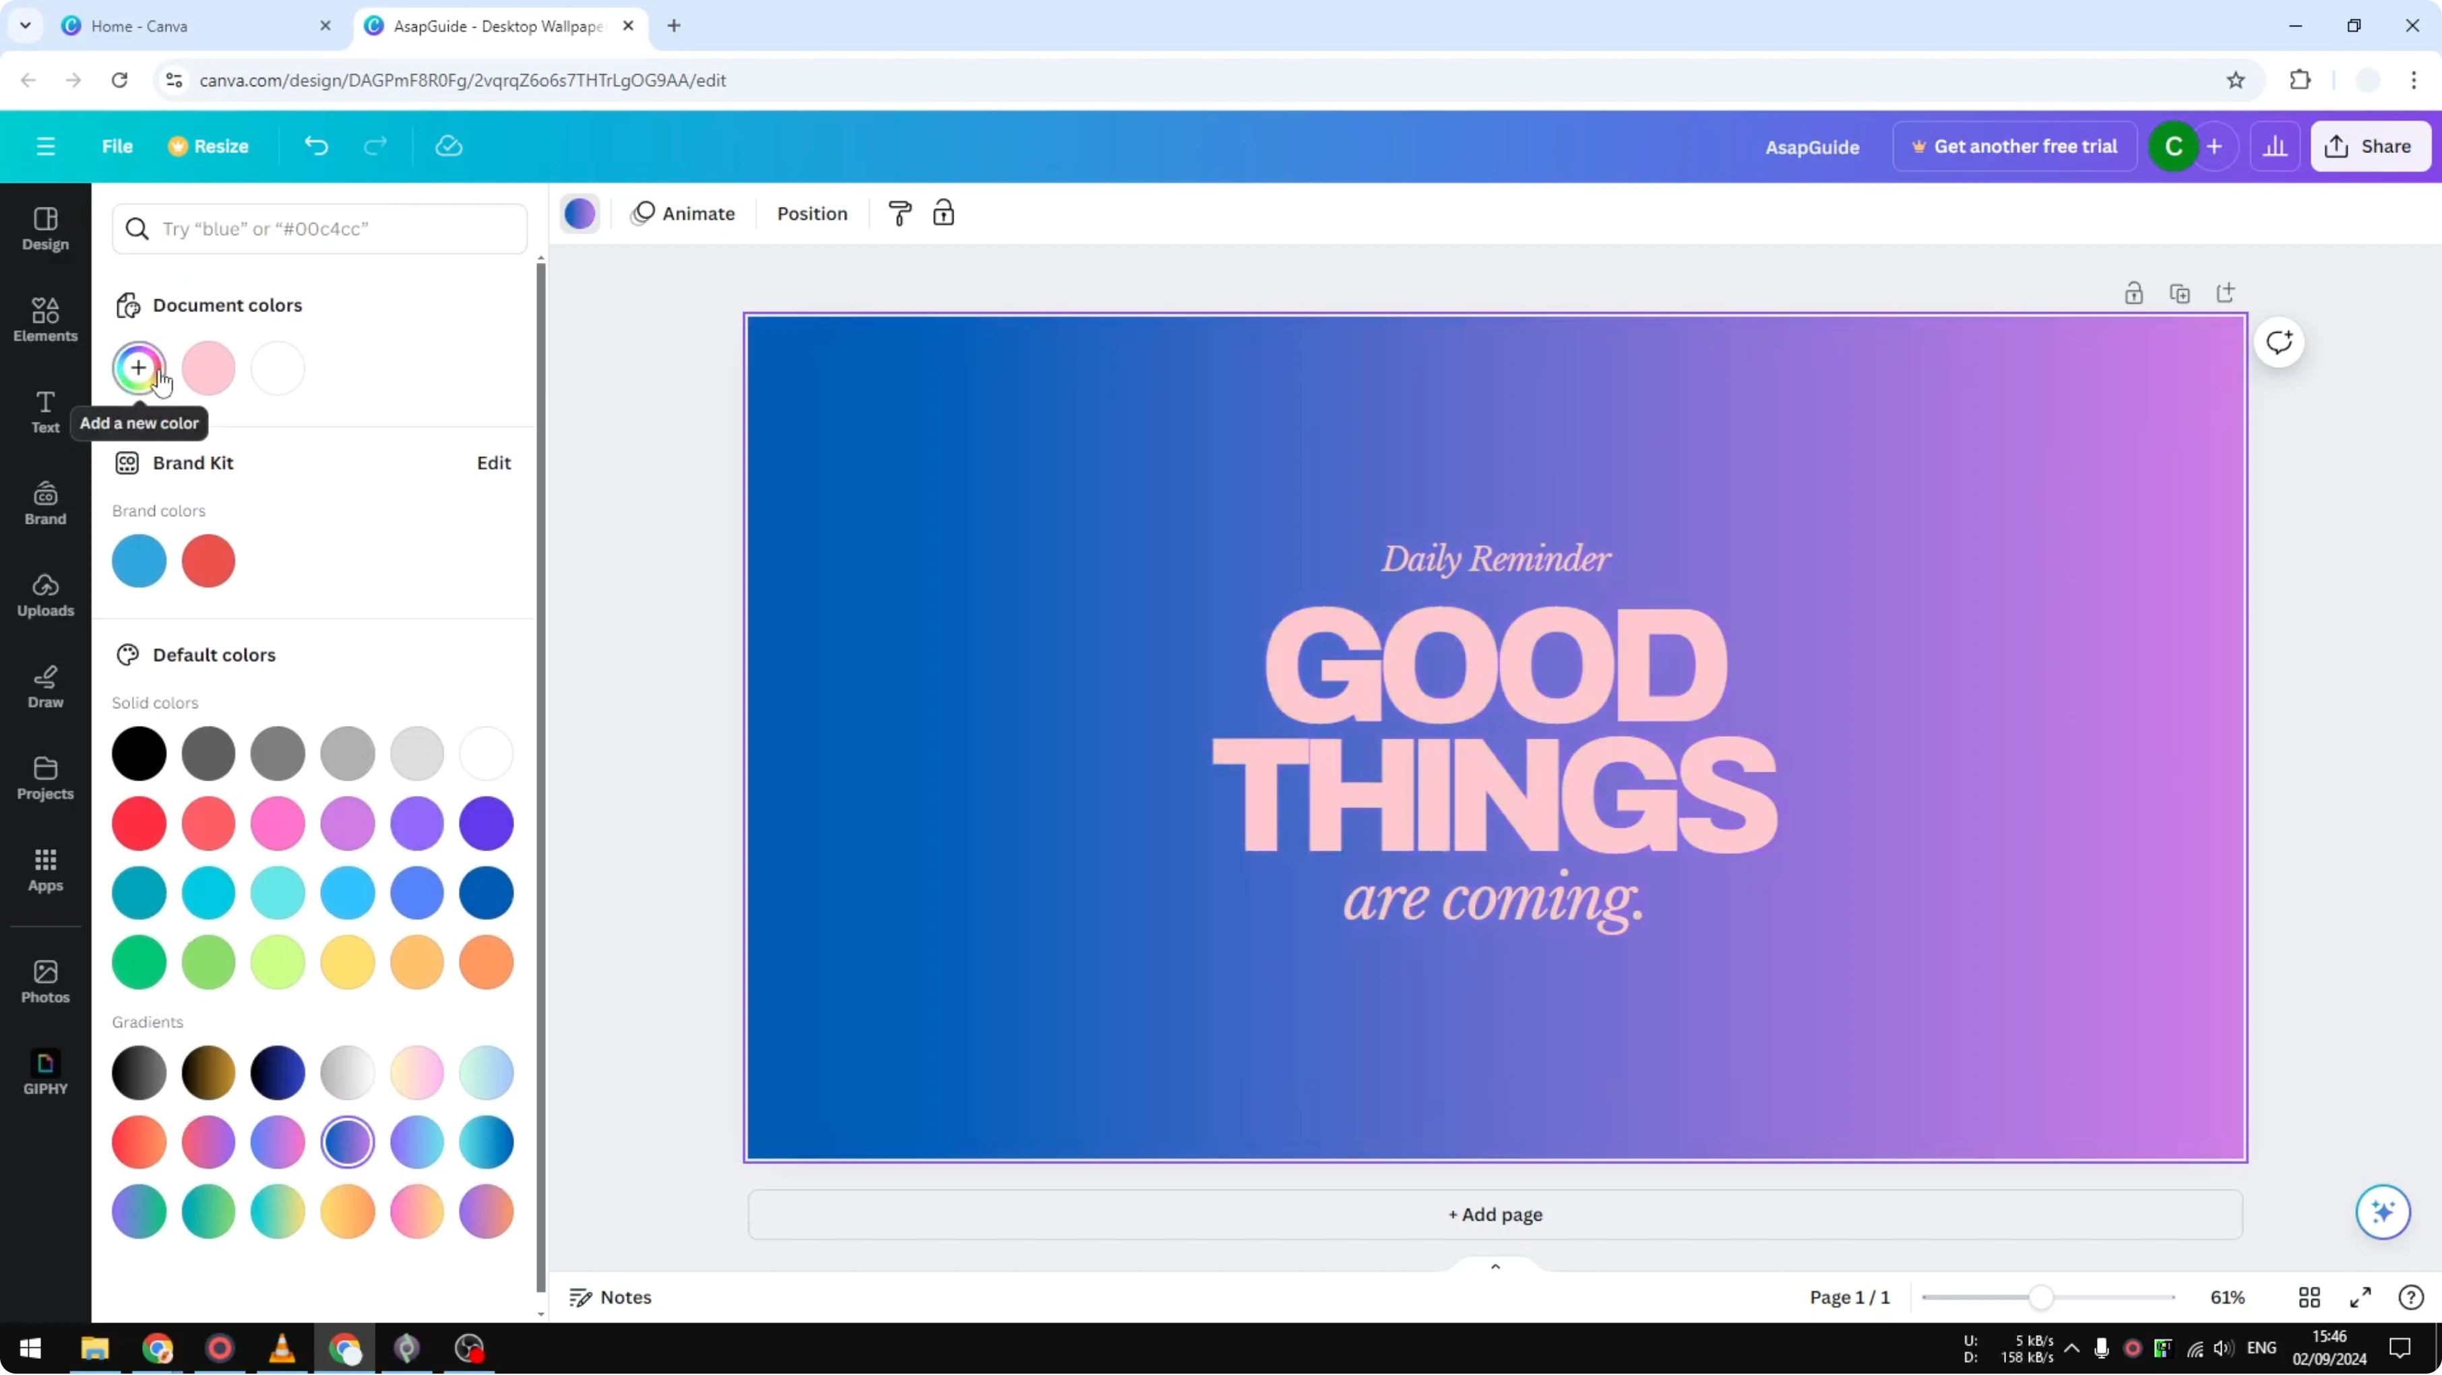Open the Projects sidebar panel
This screenshot has height=1375, width=2442.
coord(46,778)
